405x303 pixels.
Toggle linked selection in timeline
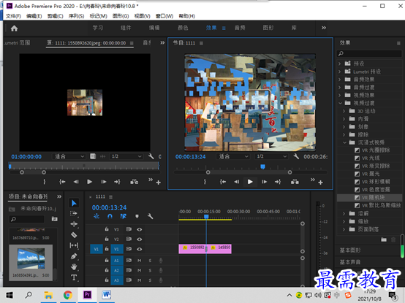point(124,216)
